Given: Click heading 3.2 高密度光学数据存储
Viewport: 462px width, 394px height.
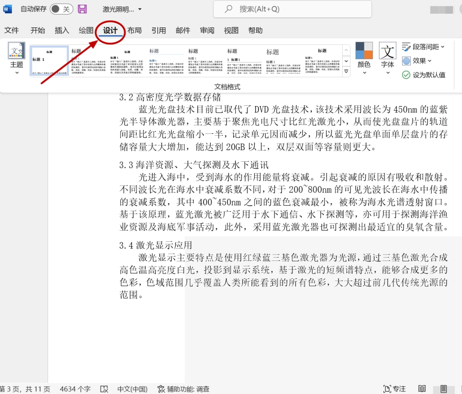Looking at the screenshot, I should pos(170,97).
